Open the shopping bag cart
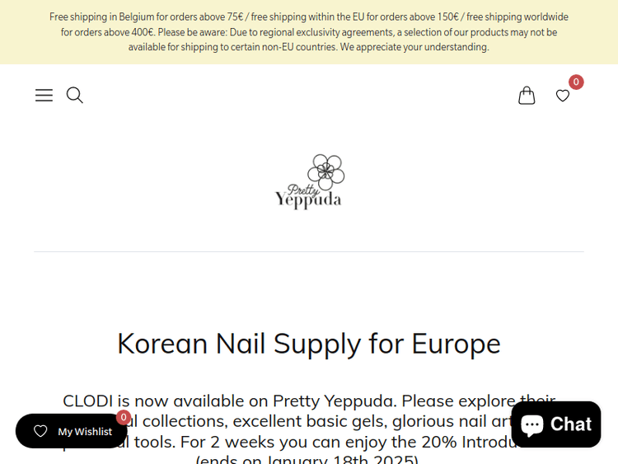Screen dimensions: 618x464 527,96
